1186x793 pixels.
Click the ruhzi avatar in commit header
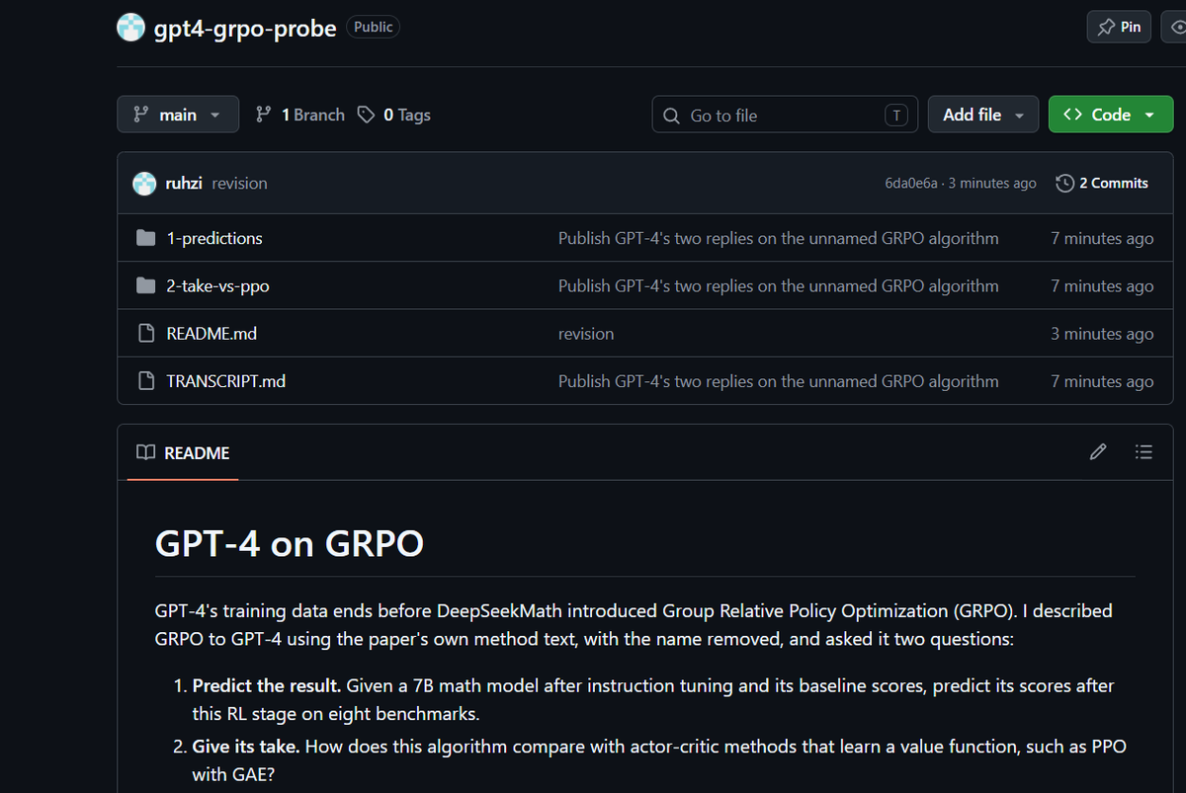[145, 183]
